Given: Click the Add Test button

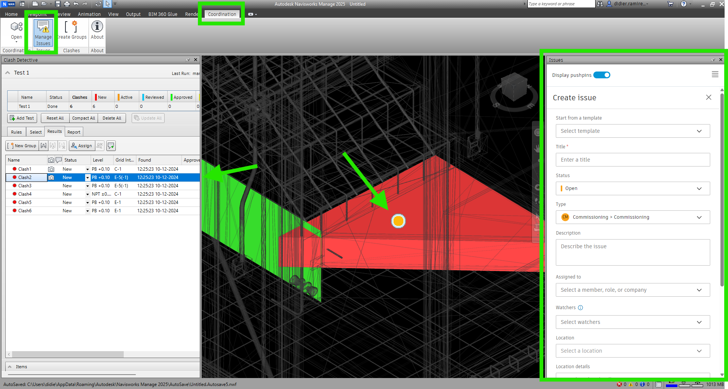Looking at the screenshot, I should point(22,118).
